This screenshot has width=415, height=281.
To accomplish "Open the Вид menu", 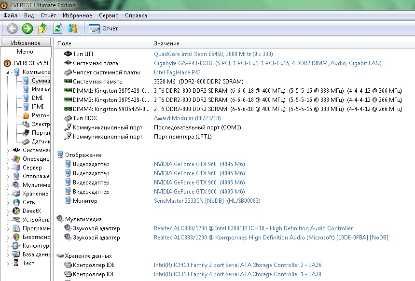I will (29, 15).
